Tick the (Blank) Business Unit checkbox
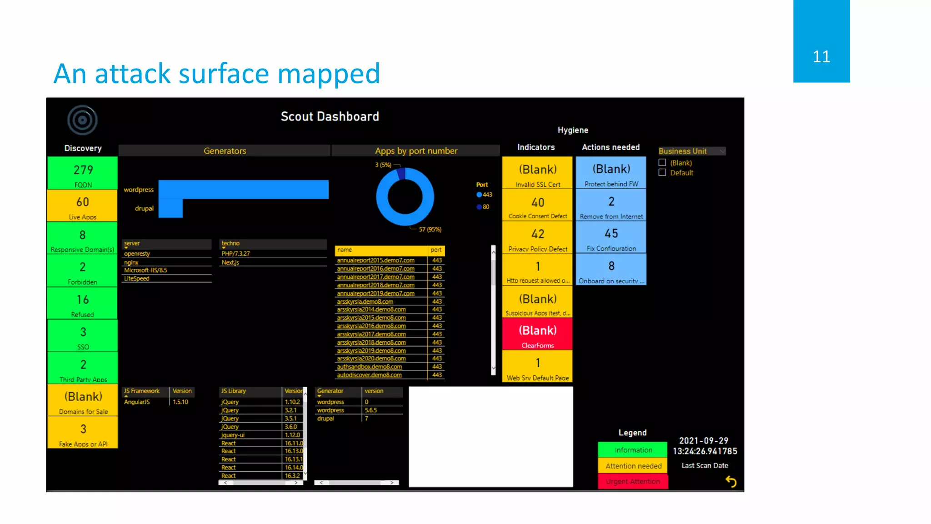This screenshot has width=931, height=524. click(662, 162)
